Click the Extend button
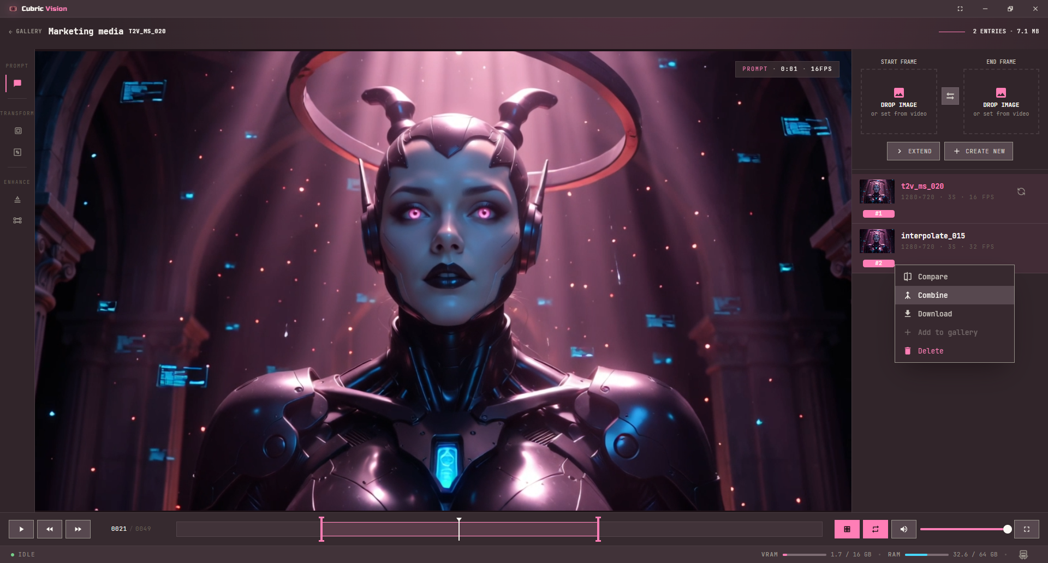The width and height of the screenshot is (1048, 563). click(x=913, y=151)
